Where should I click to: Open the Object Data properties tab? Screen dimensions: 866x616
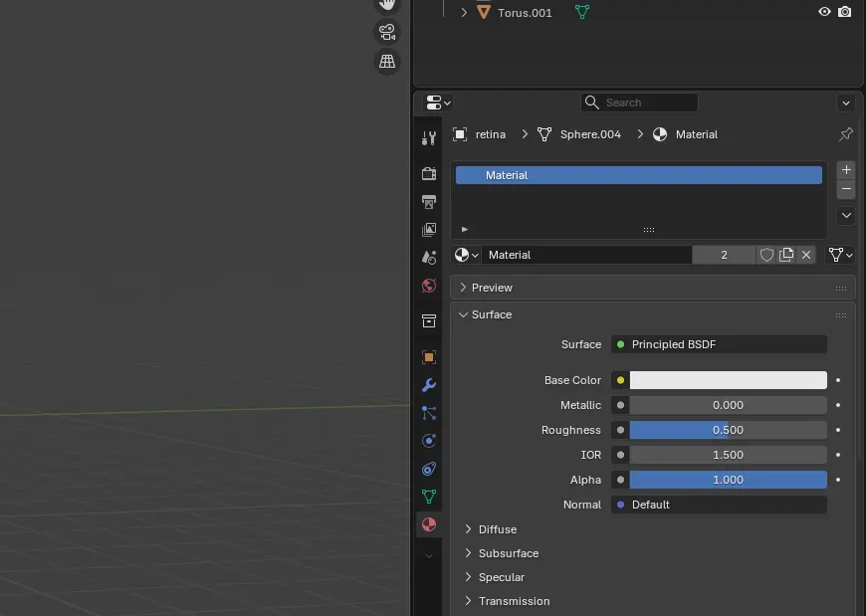tap(429, 497)
